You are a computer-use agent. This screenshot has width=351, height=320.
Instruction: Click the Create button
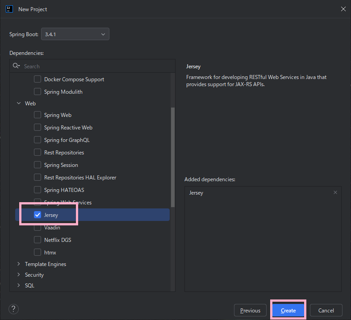click(288, 310)
